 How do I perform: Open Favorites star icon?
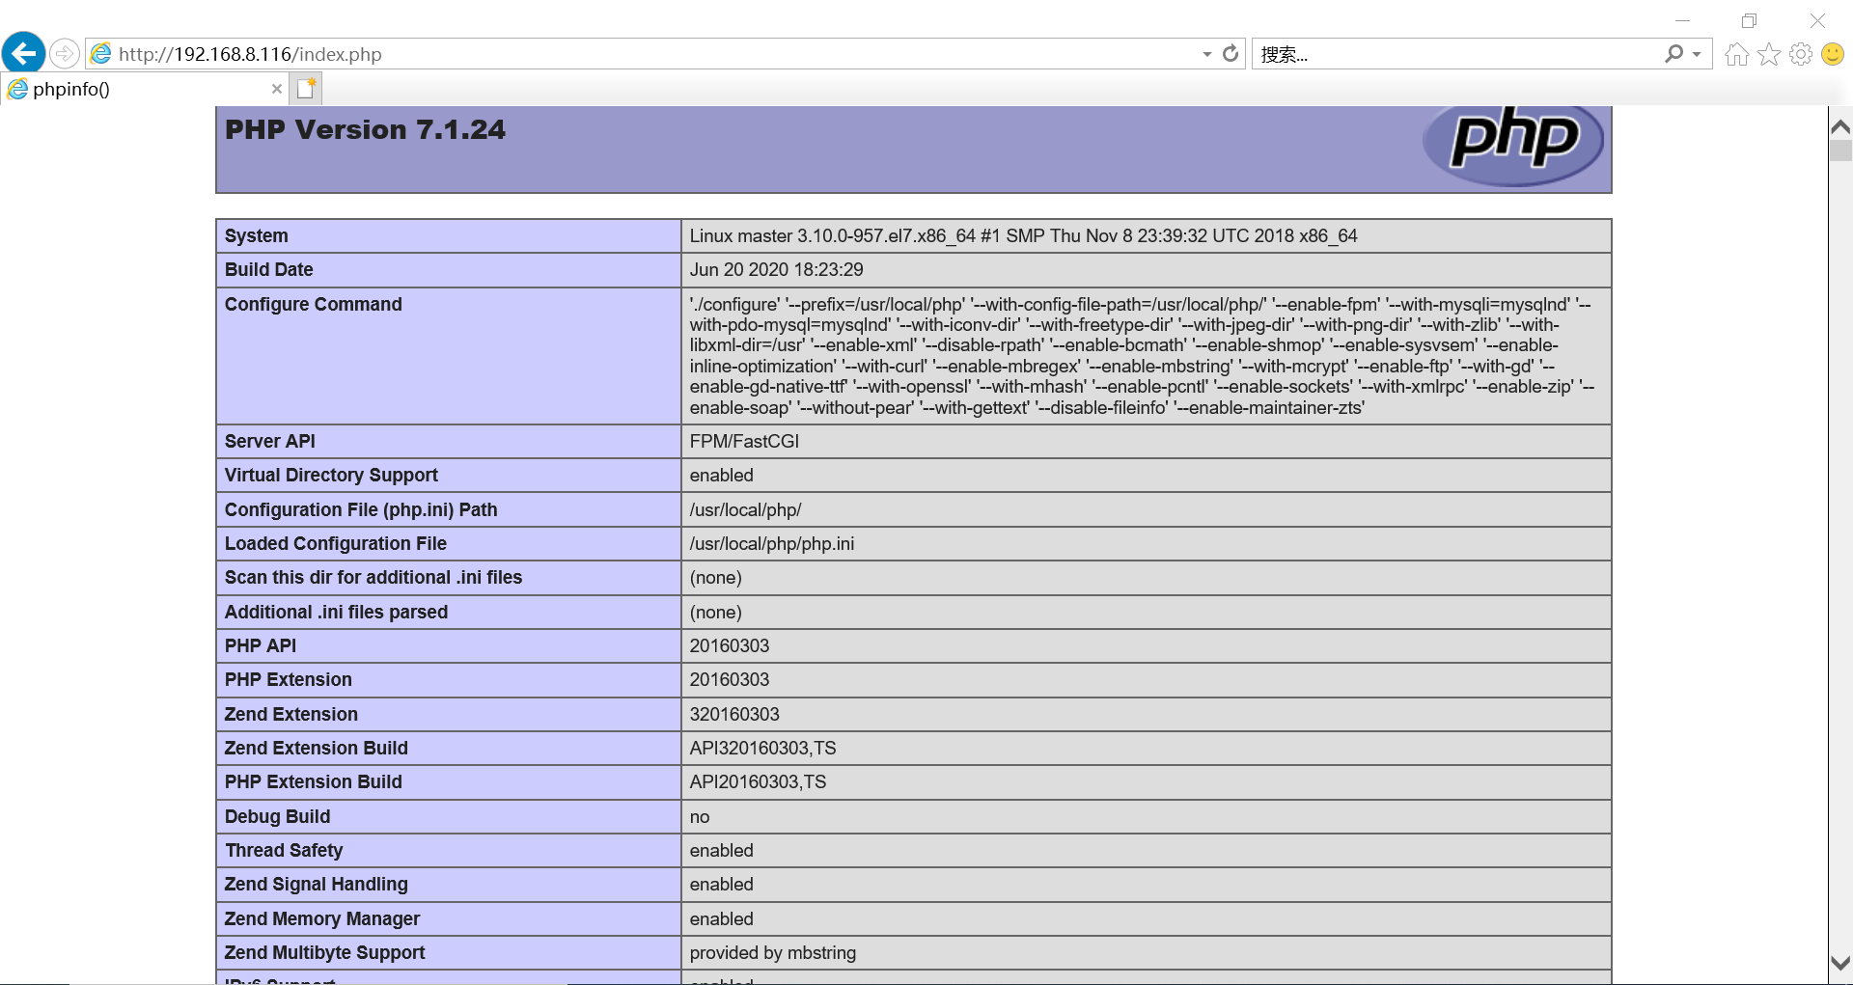click(x=1768, y=54)
